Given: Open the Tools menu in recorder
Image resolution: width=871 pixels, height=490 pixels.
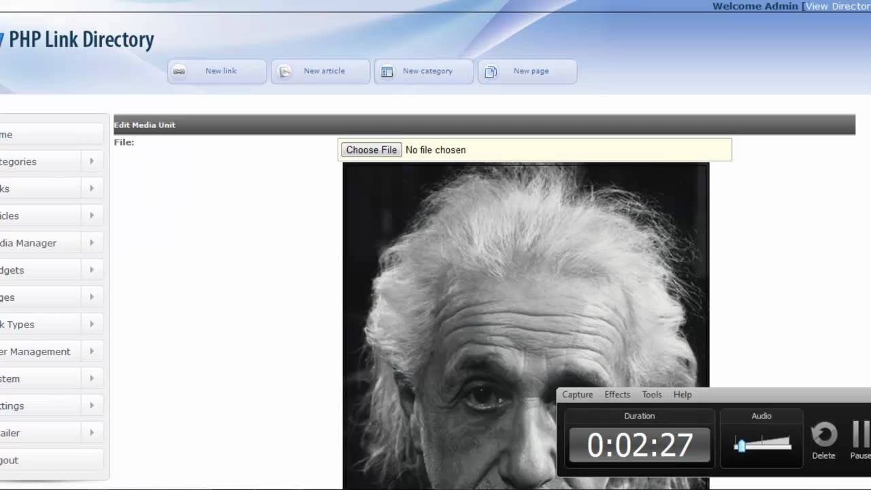Looking at the screenshot, I should point(652,395).
